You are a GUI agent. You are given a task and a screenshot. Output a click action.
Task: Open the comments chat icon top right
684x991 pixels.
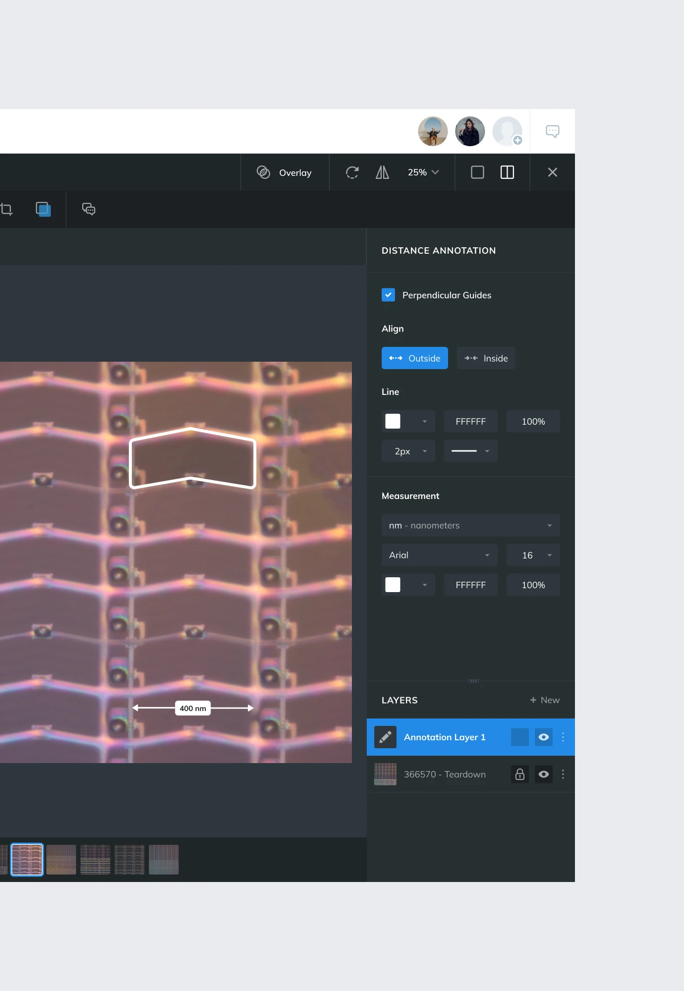coord(552,131)
